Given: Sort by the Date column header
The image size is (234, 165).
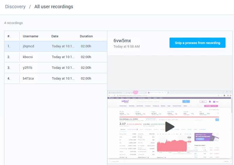Looking at the screenshot, I should click(55, 36).
